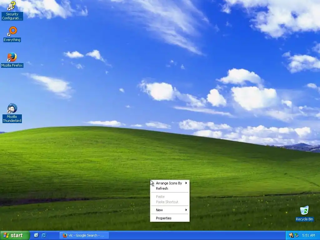Choose Refresh from the context menu

click(x=170, y=188)
